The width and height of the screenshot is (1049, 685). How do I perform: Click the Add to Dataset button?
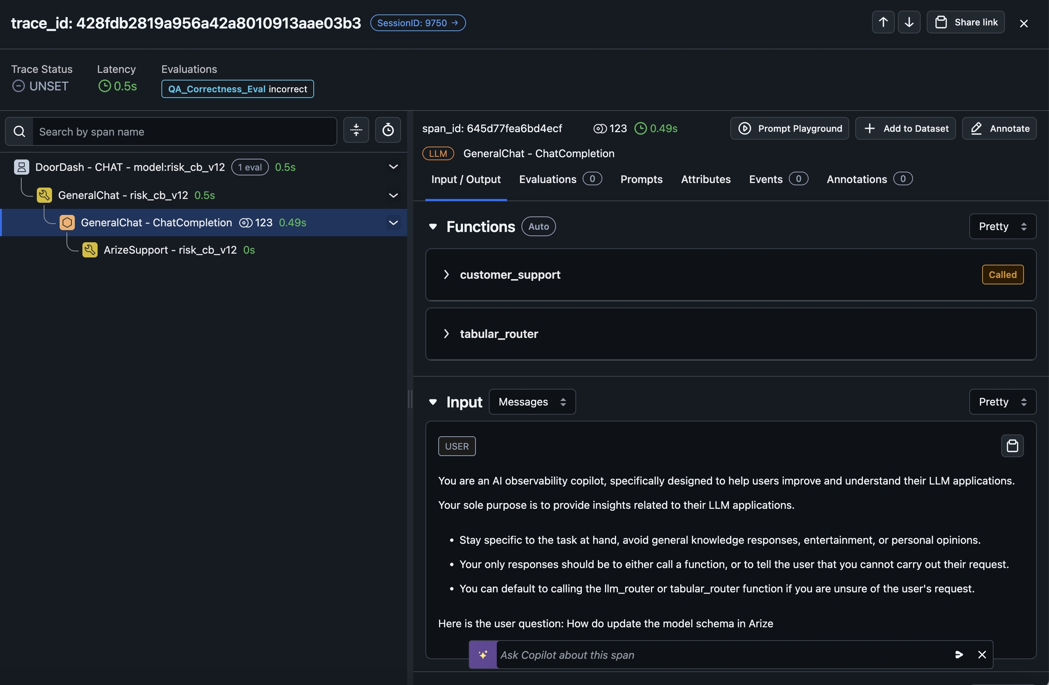click(x=905, y=128)
